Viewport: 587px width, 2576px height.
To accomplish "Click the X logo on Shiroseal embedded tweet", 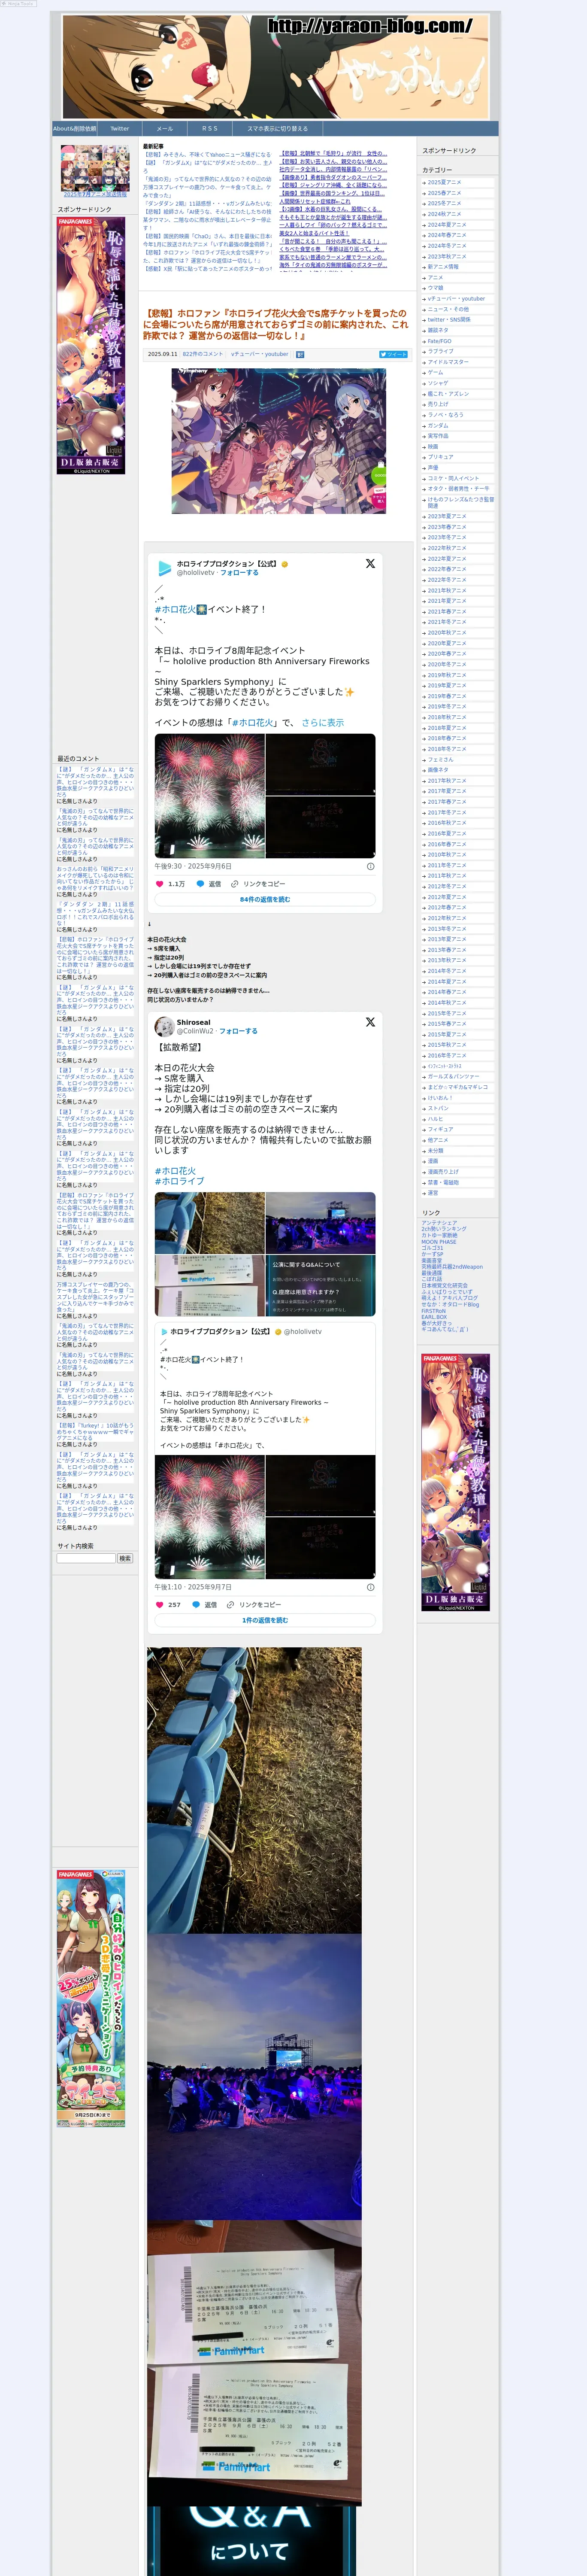I will tap(370, 1022).
